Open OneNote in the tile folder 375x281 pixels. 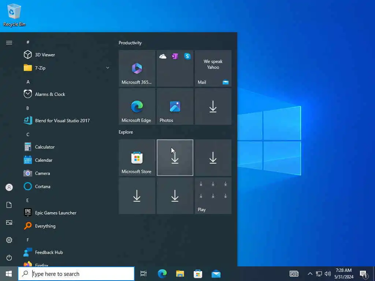[x=175, y=56]
